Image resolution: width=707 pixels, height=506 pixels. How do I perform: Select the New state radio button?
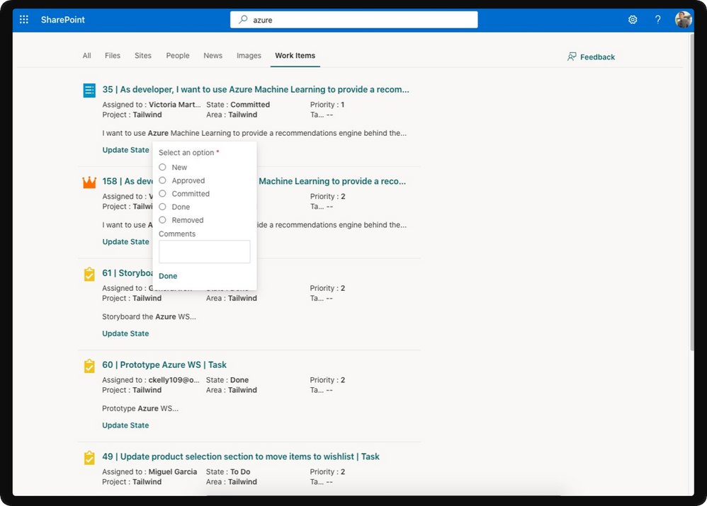(x=164, y=167)
